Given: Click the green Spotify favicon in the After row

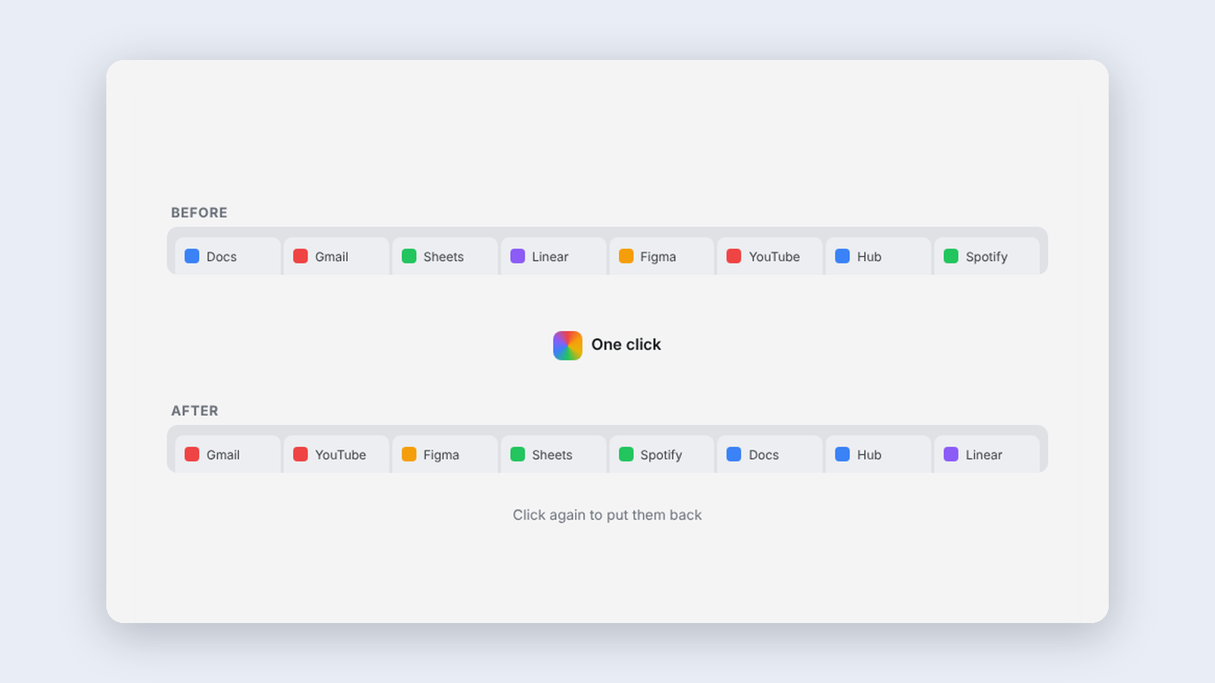Looking at the screenshot, I should pyautogui.click(x=626, y=454).
